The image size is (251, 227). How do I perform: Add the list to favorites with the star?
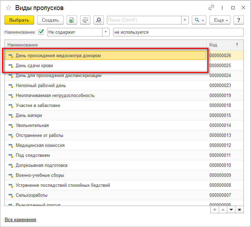point(8,8)
